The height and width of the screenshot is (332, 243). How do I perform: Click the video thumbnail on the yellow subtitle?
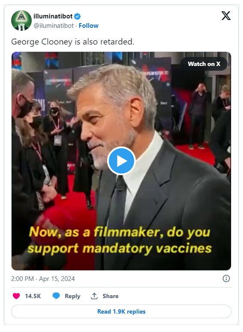(120, 240)
